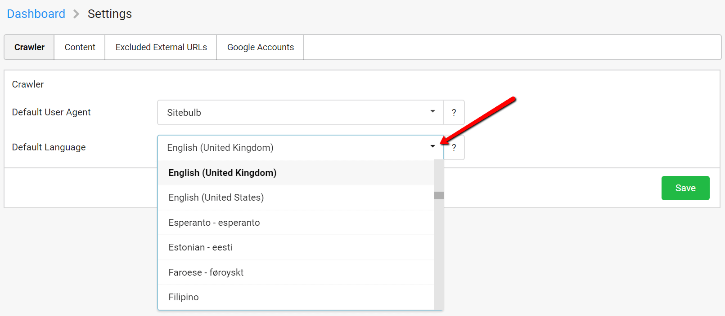Open the Excluded External URLs tab
Viewport: 725px width, 316px height.
(x=161, y=47)
